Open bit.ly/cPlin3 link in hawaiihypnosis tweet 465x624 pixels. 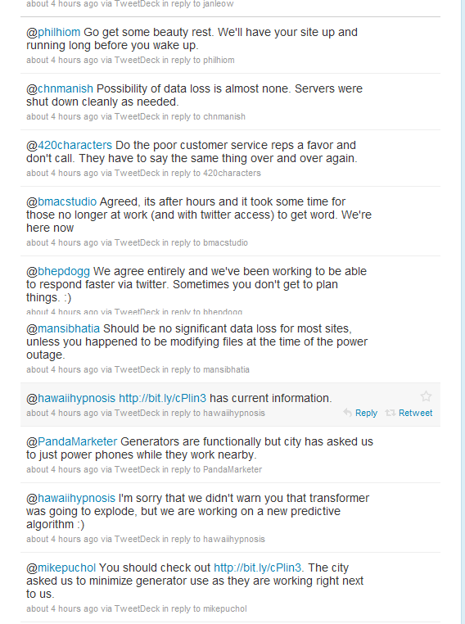(x=162, y=398)
